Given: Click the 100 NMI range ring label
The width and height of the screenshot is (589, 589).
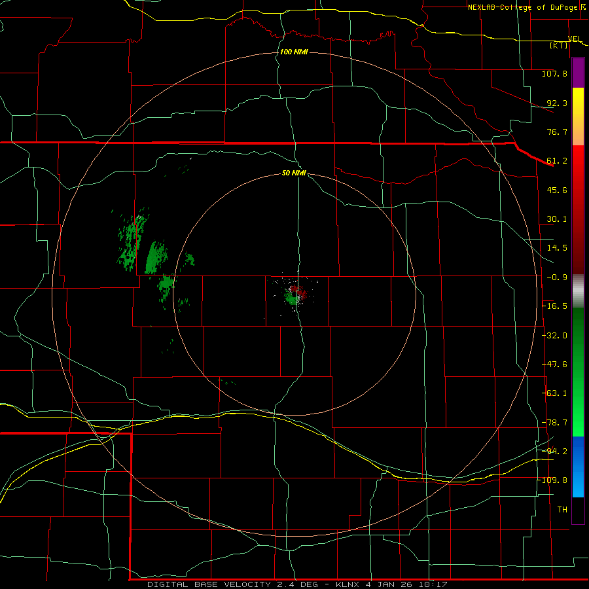Looking at the screenshot, I should pyautogui.click(x=294, y=52).
